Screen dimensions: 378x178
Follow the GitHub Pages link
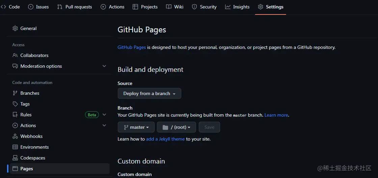(x=132, y=48)
